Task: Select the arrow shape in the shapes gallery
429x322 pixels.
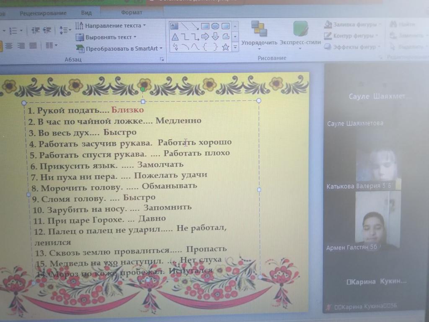Action: coord(205,36)
